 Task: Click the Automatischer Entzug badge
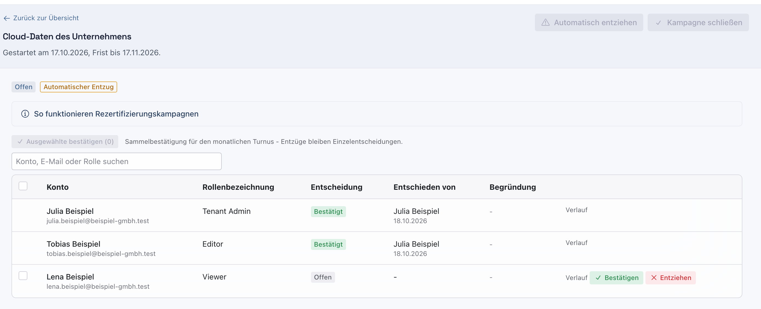(x=79, y=87)
